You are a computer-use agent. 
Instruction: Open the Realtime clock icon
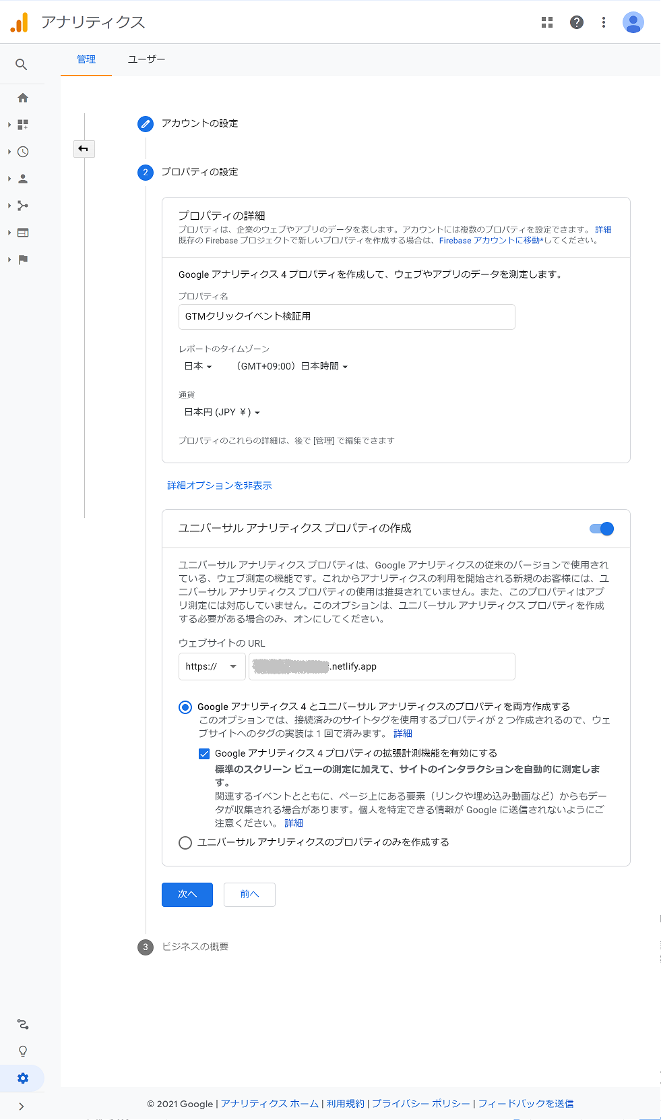[23, 152]
